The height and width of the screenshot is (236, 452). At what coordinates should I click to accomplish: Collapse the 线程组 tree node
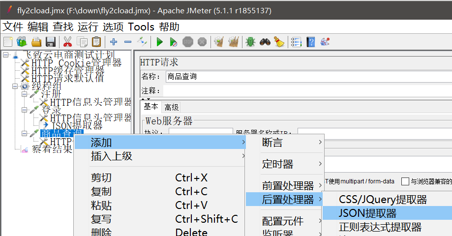click(x=15, y=86)
